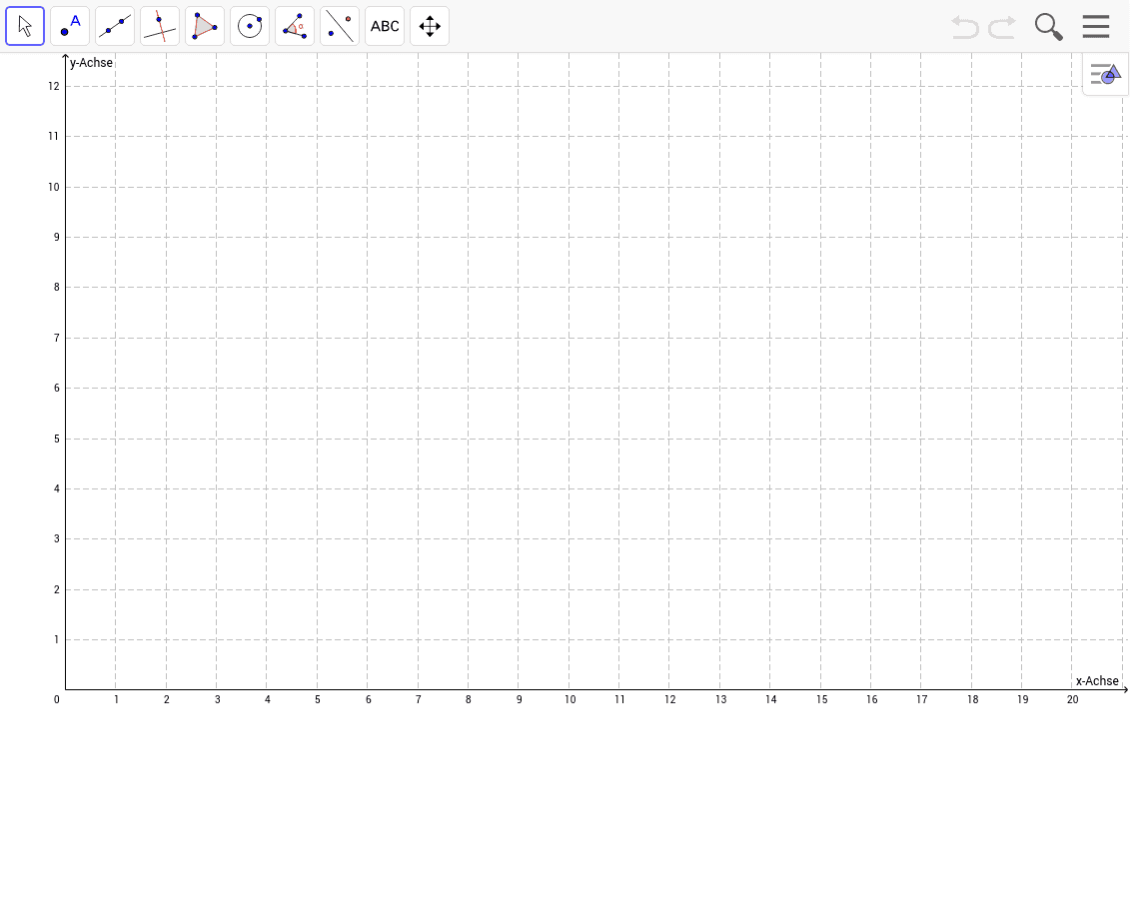Viewport: 1130px width, 919px height.
Task: Select the Reflect about line tool
Action: [340, 26]
